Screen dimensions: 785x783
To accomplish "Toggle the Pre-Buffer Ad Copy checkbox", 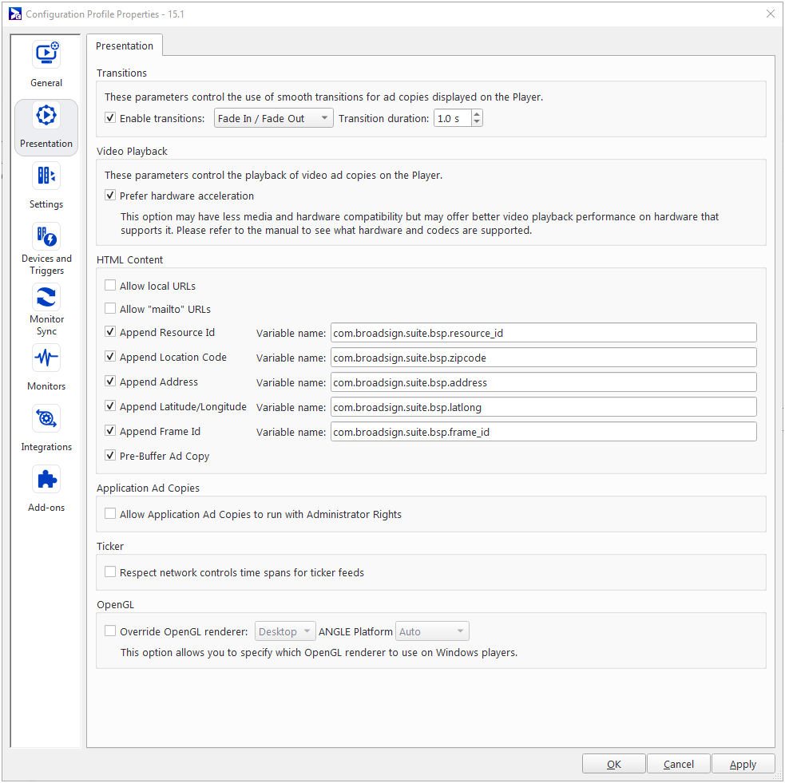I will click(110, 457).
